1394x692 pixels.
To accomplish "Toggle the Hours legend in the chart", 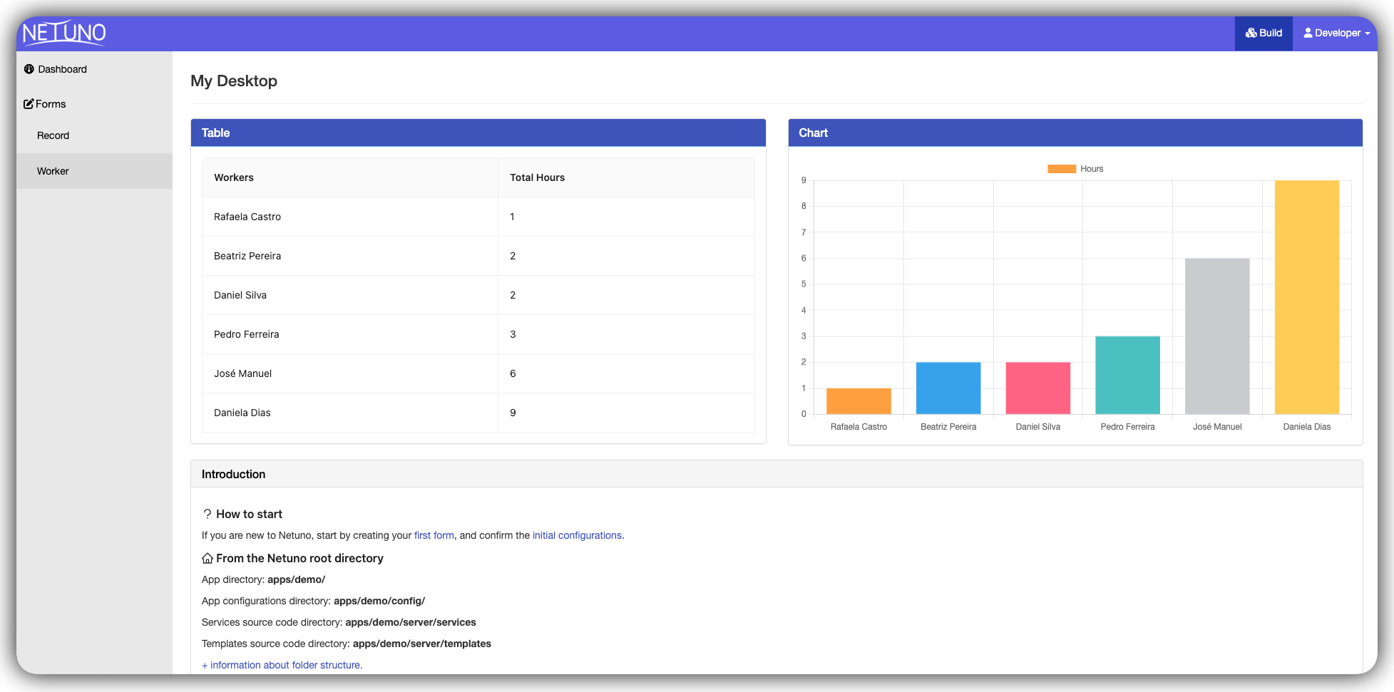I will [1075, 169].
